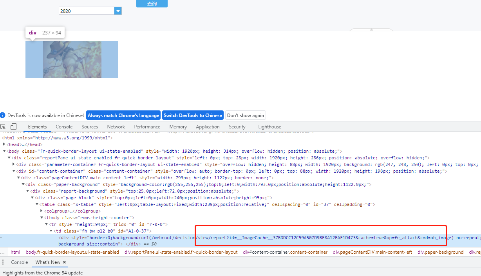
Task: Select the inspect element picker icon
Action: [x=4, y=126]
